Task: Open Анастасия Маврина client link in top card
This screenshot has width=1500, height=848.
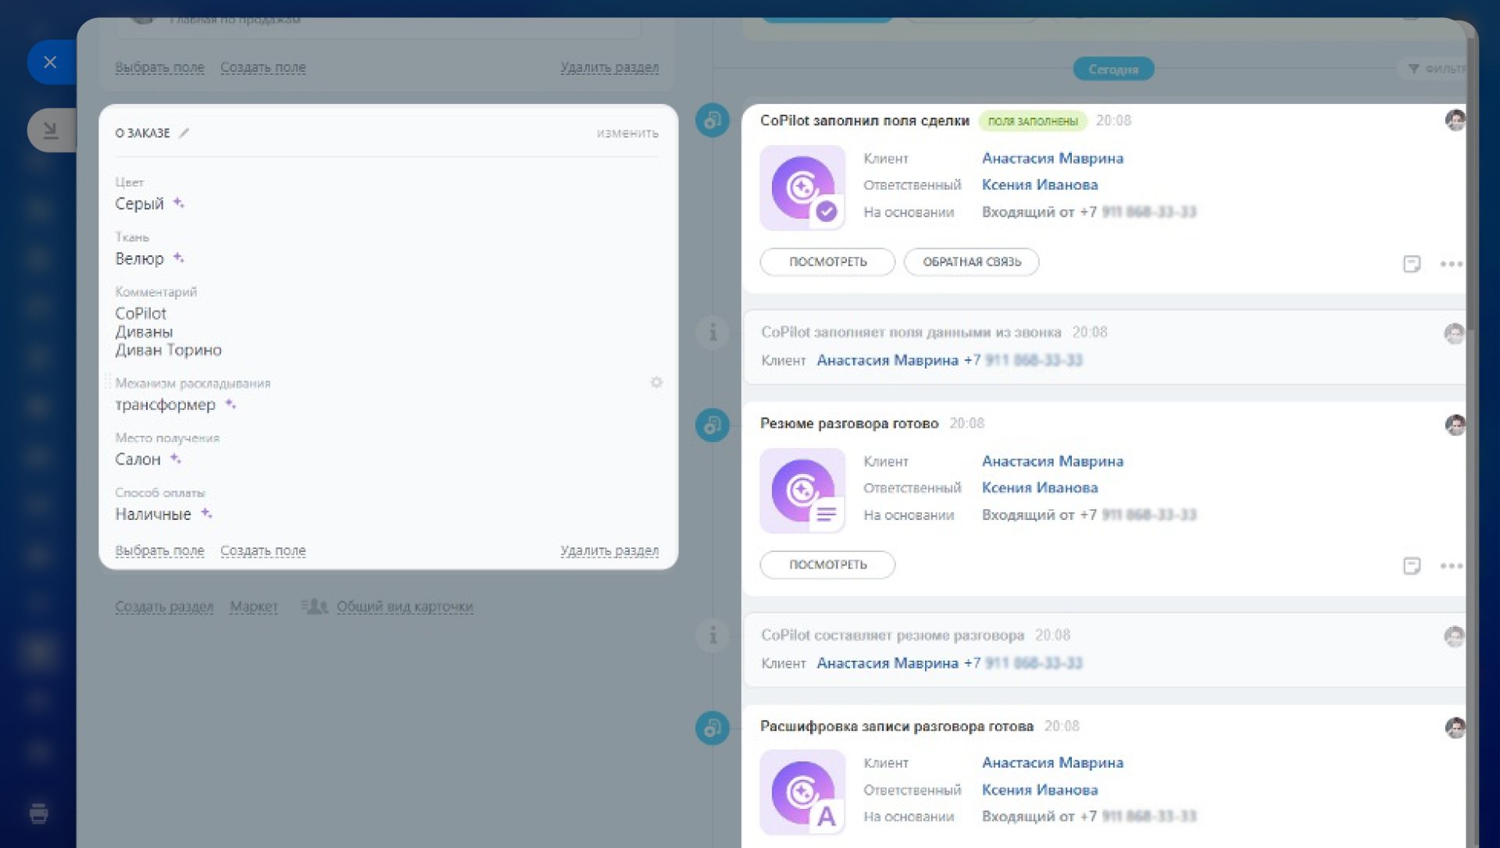Action: pyautogui.click(x=1052, y=159)
